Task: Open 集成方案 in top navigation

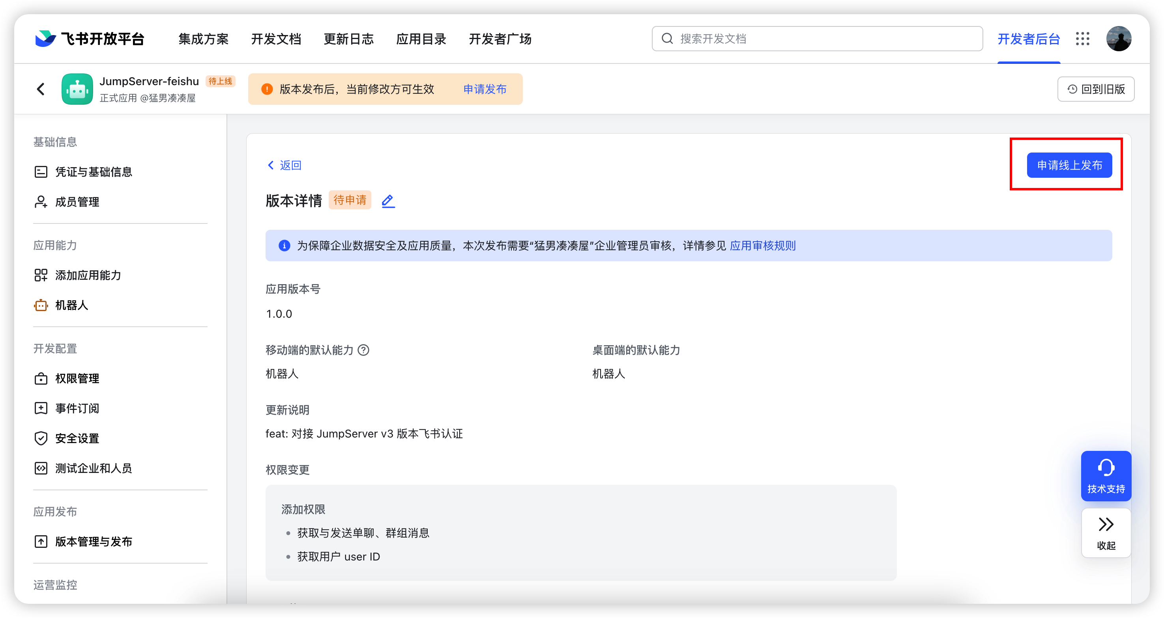Action: tap(203, 39)
